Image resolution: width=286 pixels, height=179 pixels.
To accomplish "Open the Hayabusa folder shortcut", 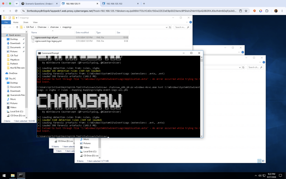I will [x=15, y=60].
